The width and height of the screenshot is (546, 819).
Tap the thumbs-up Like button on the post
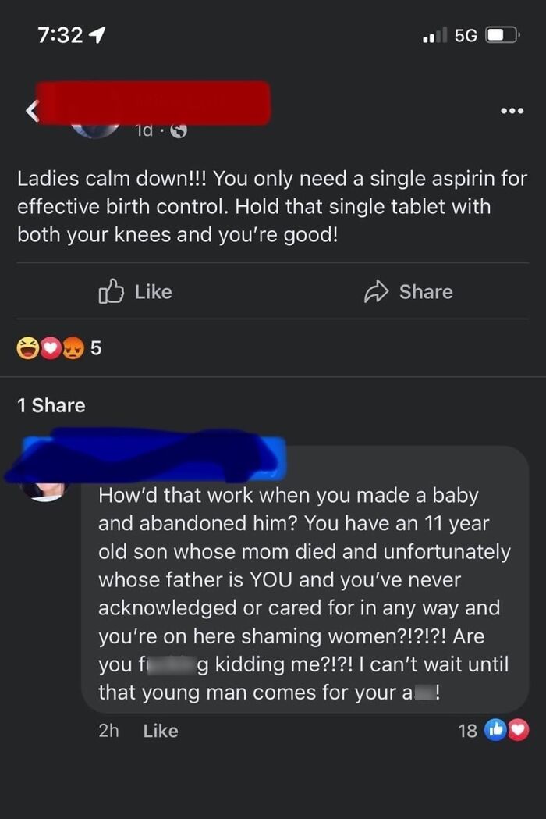[x=135, y=292]
